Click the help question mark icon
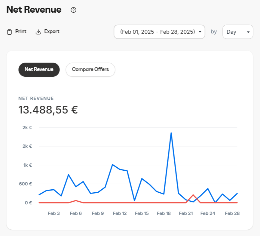Screen dimensions: 260x236 [x=73, y=10]
